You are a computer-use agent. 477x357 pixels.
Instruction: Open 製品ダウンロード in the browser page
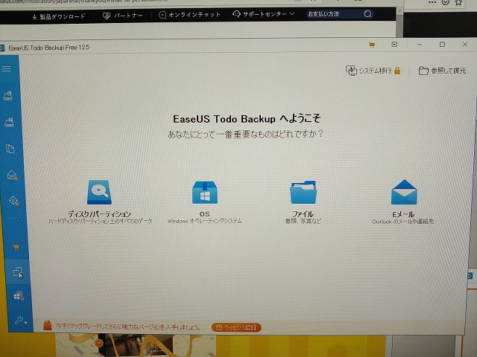(59, 16)
